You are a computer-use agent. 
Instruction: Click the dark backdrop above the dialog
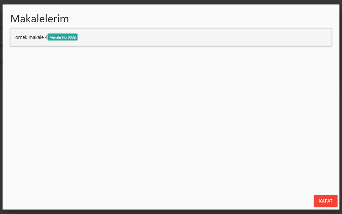(x=171, y=2)
